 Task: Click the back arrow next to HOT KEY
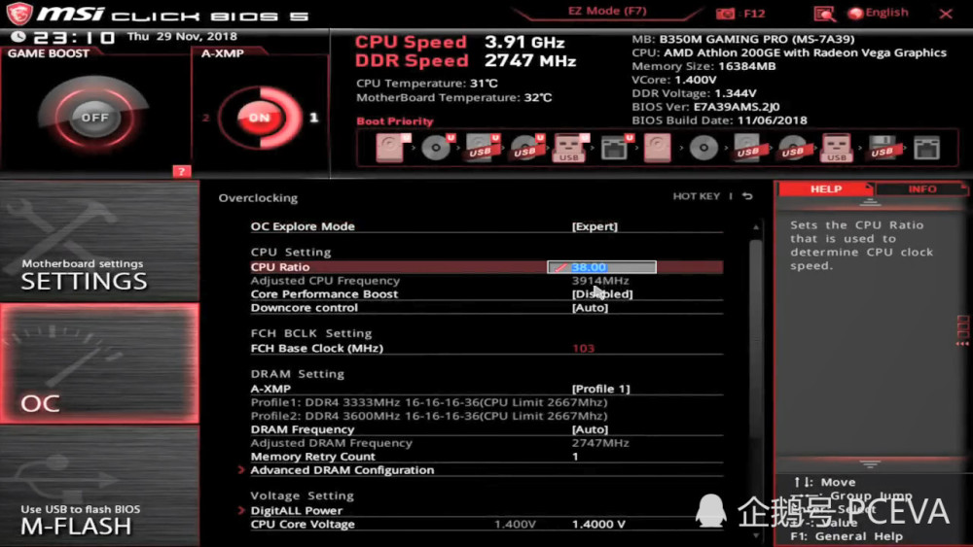click(747, 195)
